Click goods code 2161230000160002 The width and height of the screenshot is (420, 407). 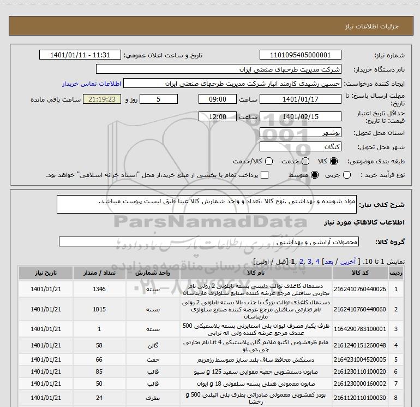tap(360, 384)
